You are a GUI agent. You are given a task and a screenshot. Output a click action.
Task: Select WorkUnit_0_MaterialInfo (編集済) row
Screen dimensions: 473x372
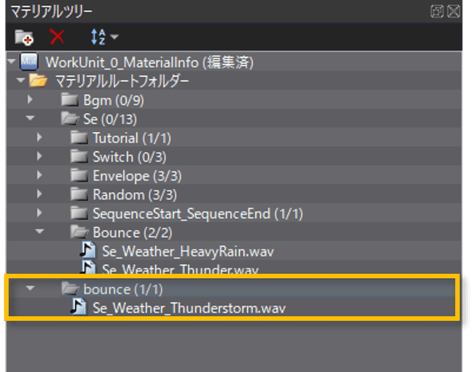point(234,62)
